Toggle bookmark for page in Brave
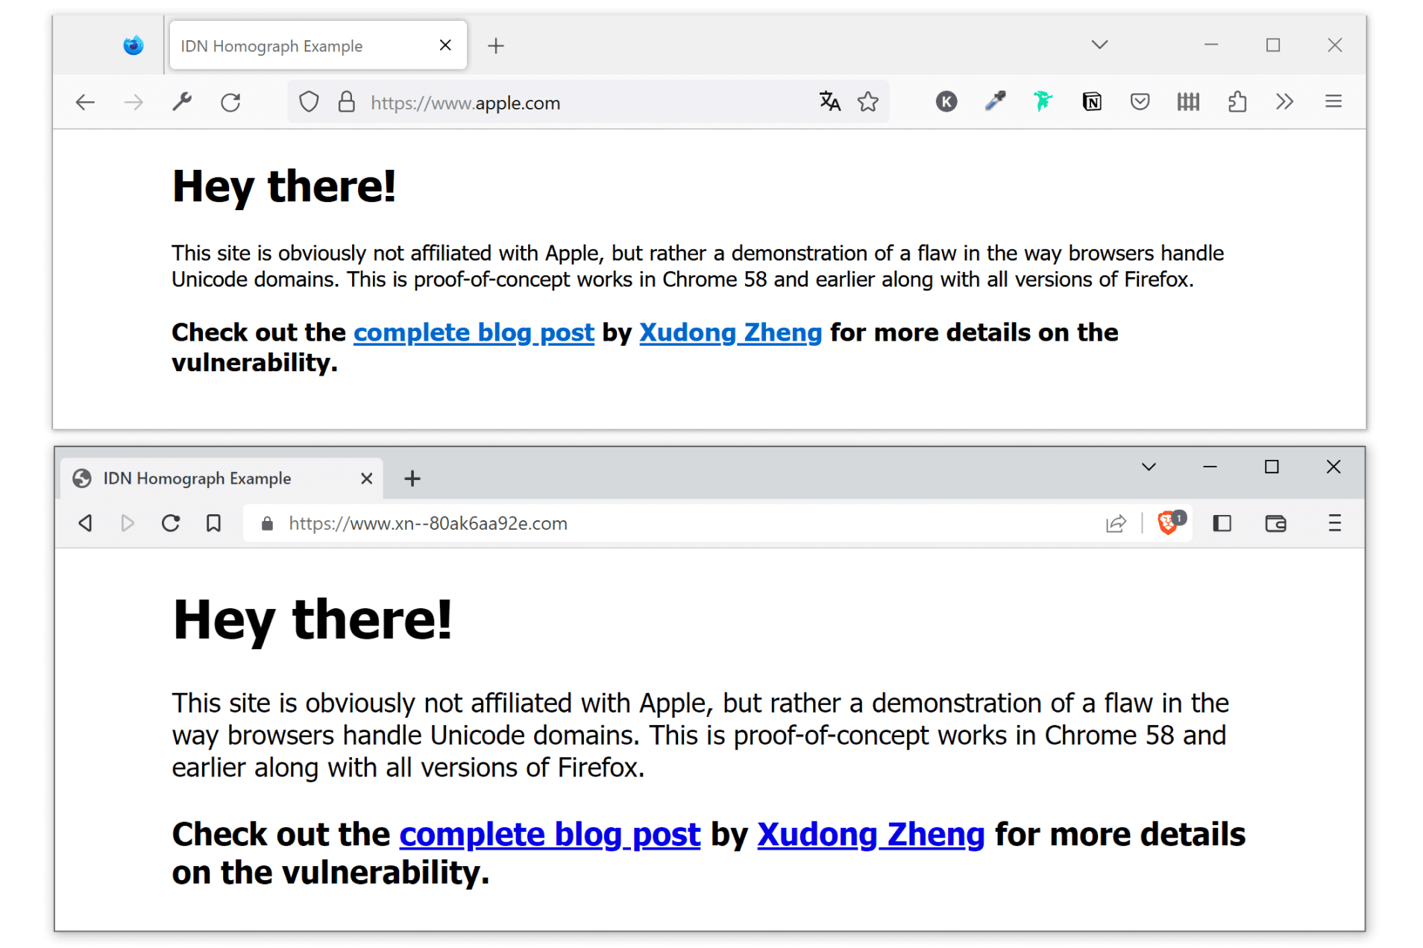 (x=213, y=523)
